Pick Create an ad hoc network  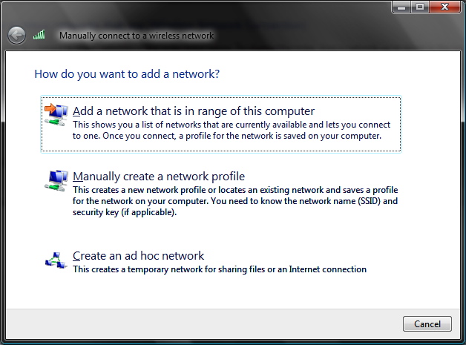(x=138, y=256)
